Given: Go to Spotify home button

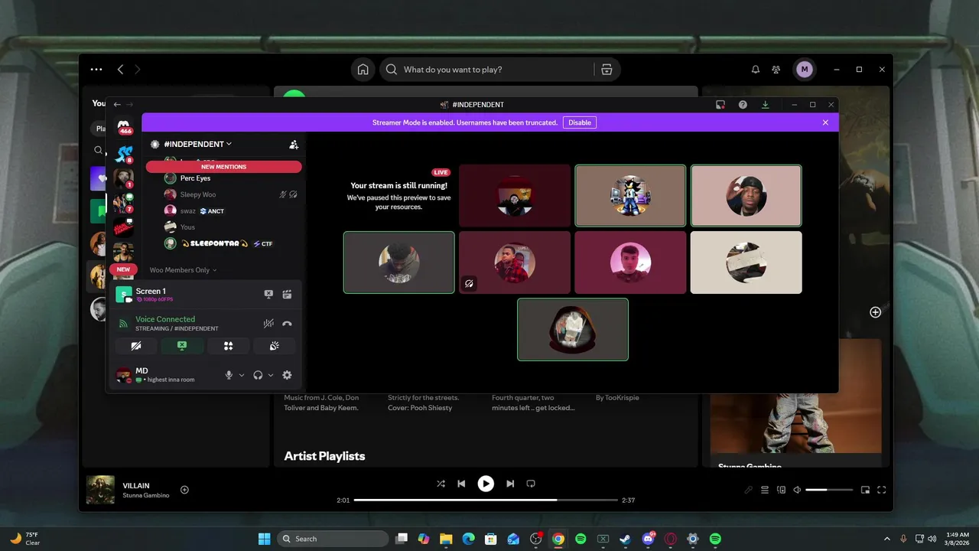Looking at the screenshot, I should (363, 70).
